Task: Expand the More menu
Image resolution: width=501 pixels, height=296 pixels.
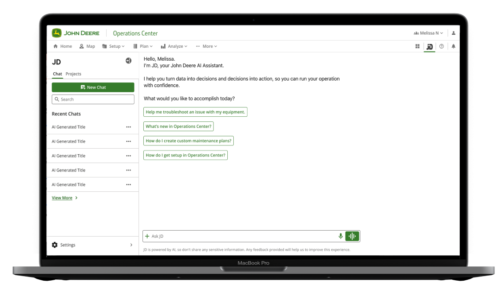Action: [206, 46]
